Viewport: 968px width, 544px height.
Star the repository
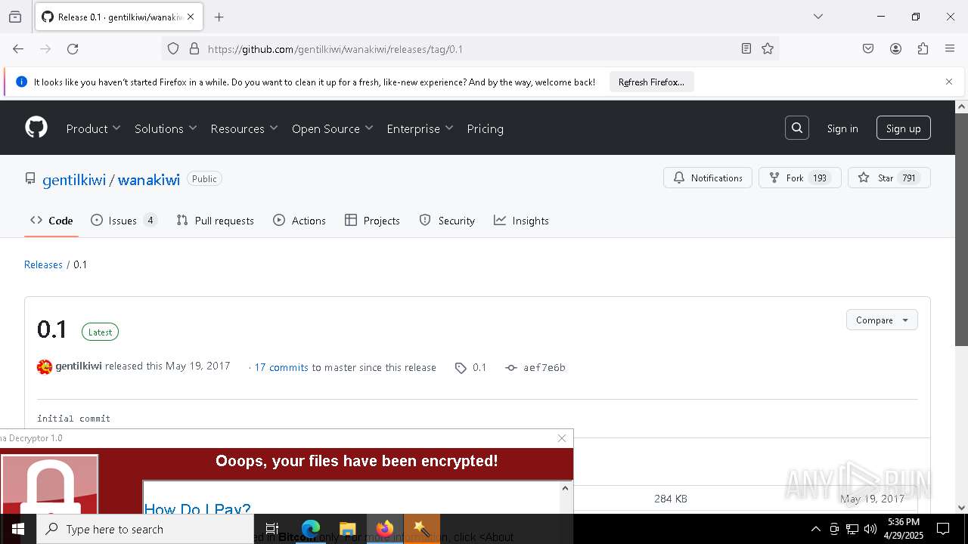889,178
